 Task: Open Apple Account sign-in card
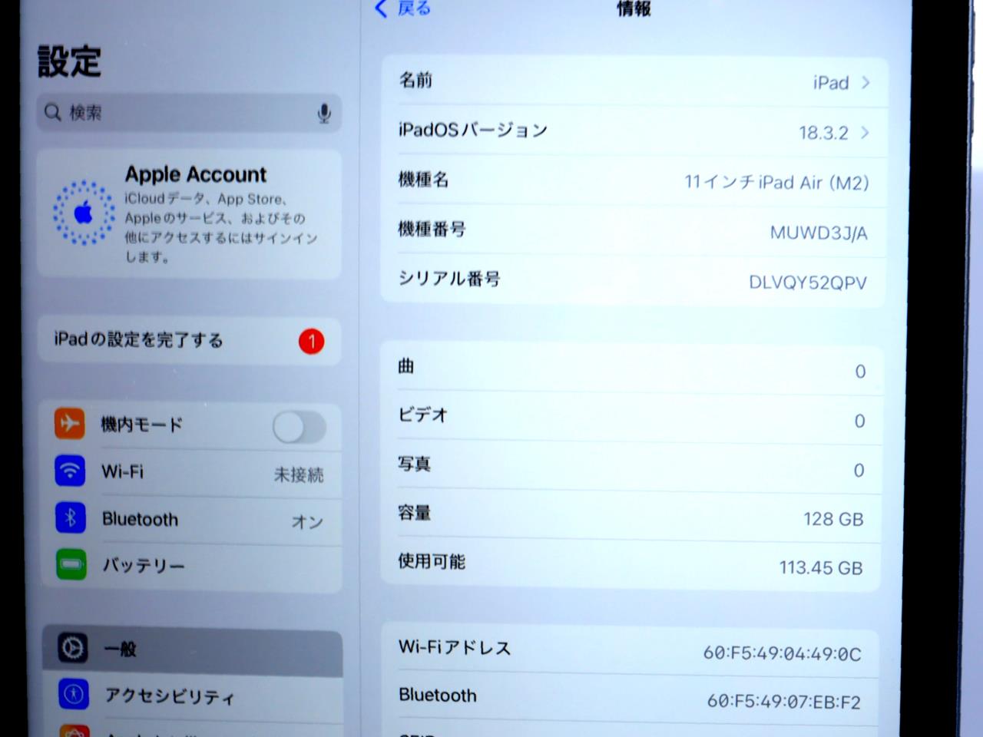[x=189, y=214]
